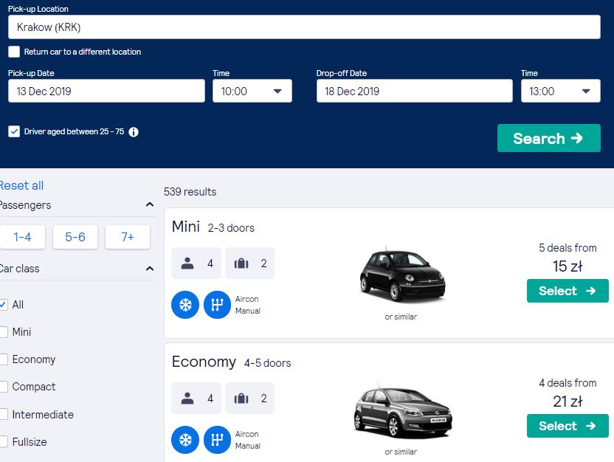The height and width of the screenshot is (462, 614).
Task: Click the luggage icon on Mini card
Action: pyautogui.click(x=241, y=263)
